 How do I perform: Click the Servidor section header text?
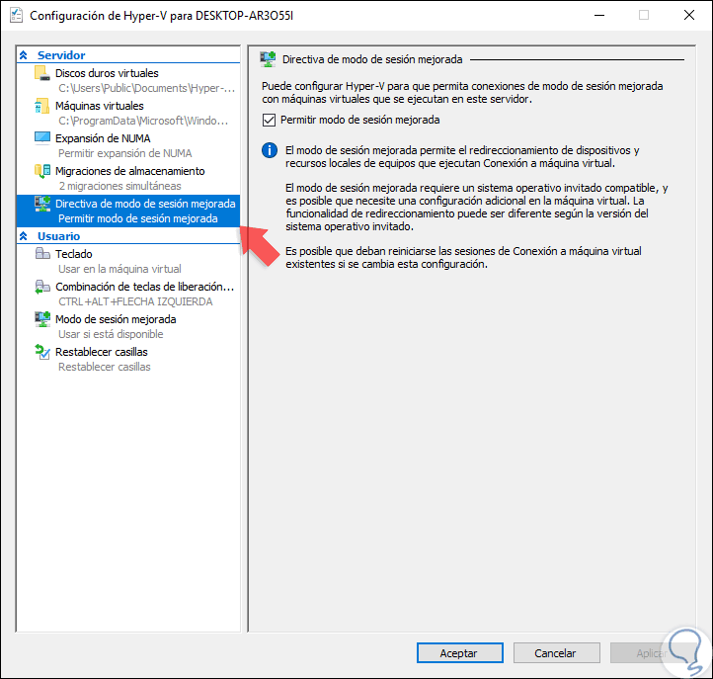61,55
